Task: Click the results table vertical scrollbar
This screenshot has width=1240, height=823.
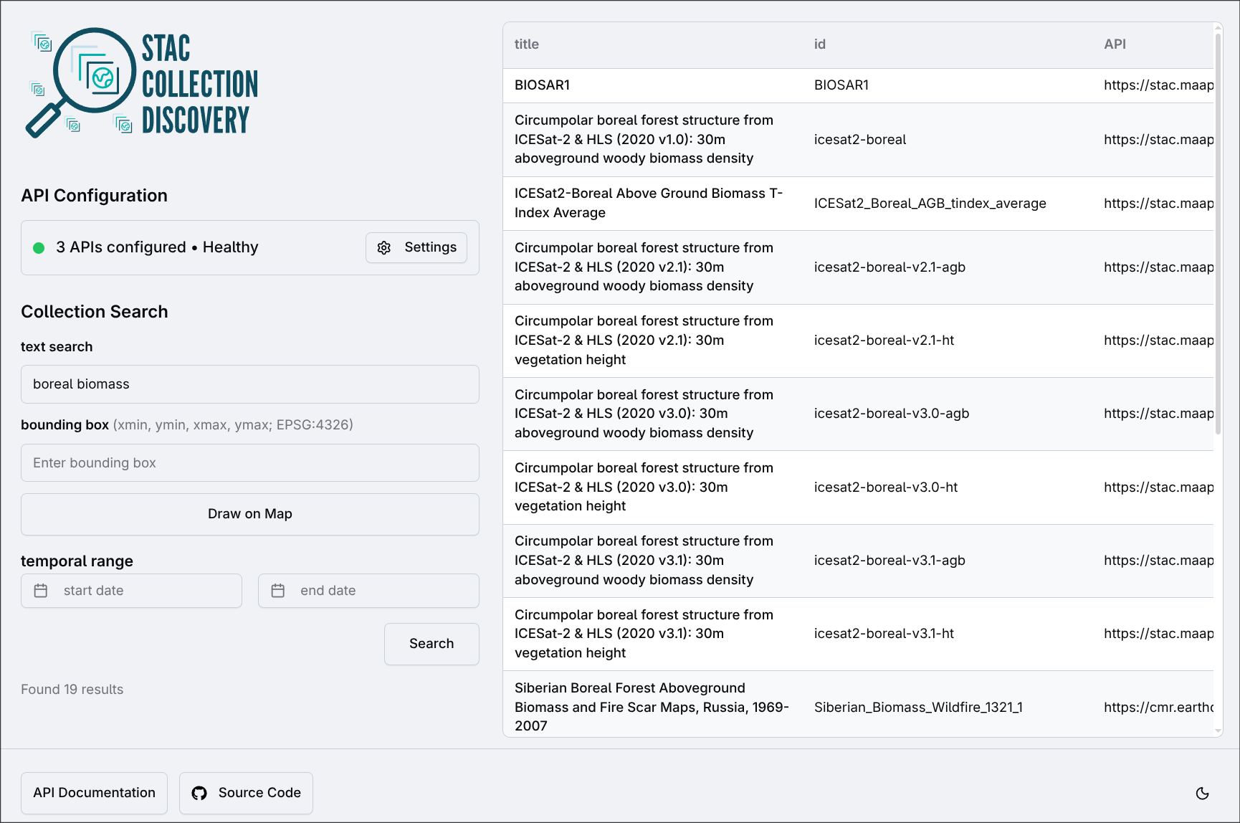Action: click(x=1218, y=234)
